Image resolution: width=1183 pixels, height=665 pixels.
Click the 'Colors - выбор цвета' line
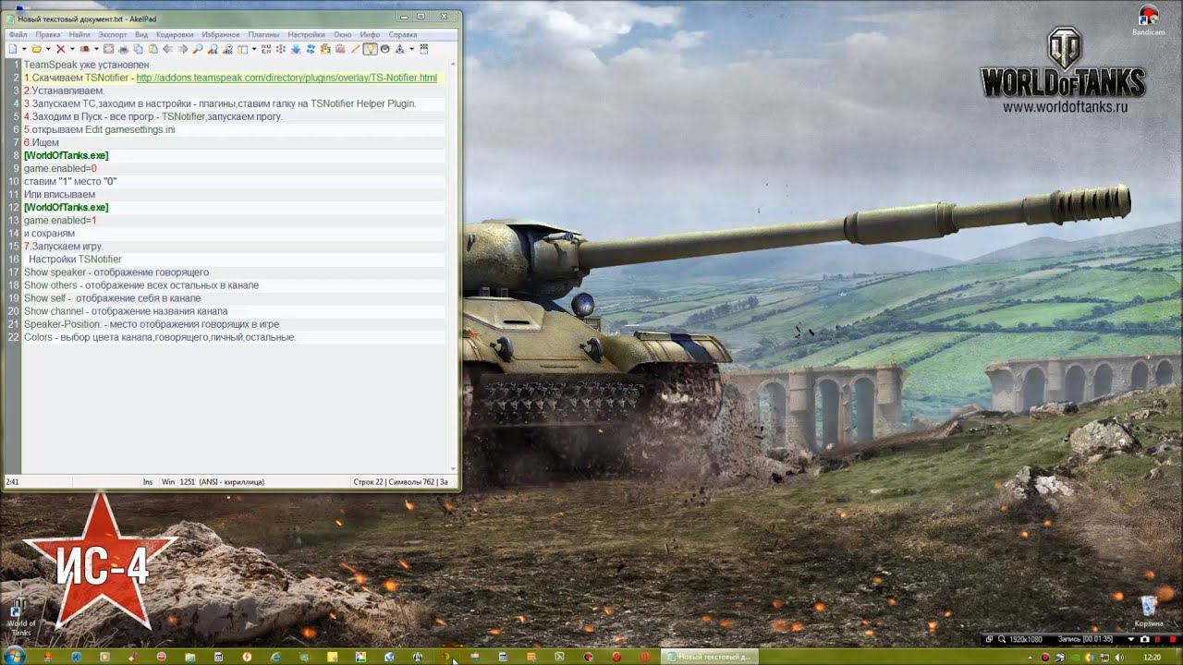coord(160,337)
